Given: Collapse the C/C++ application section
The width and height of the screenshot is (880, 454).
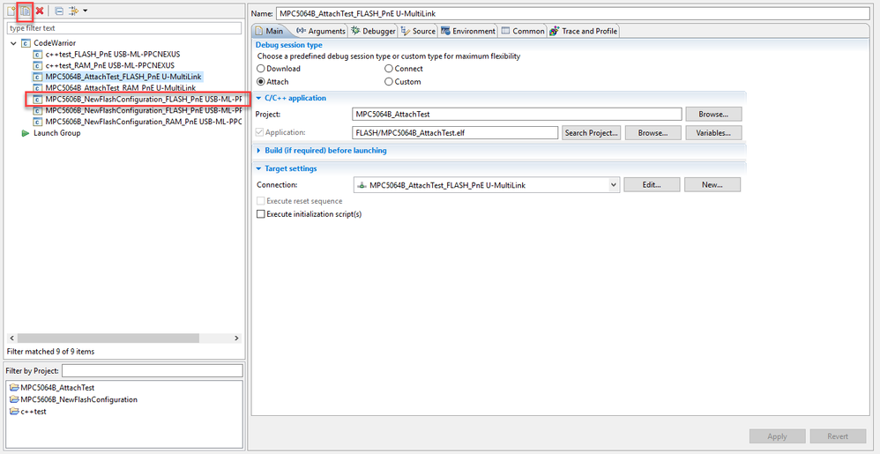Looking at the screenshot, I should click(258, 98).
